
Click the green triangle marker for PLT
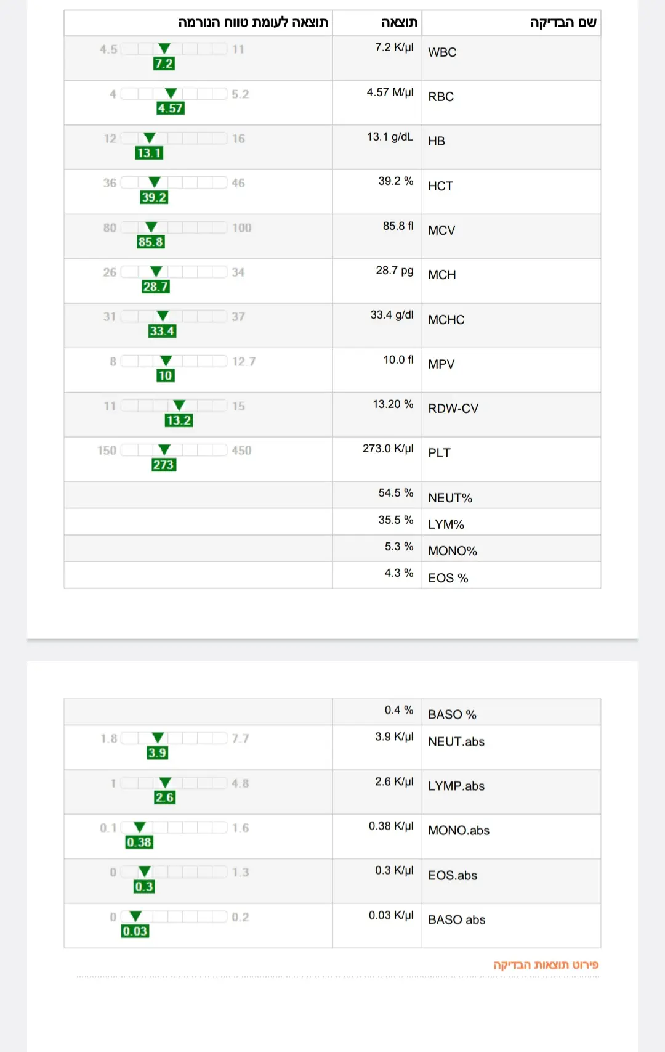164,450
